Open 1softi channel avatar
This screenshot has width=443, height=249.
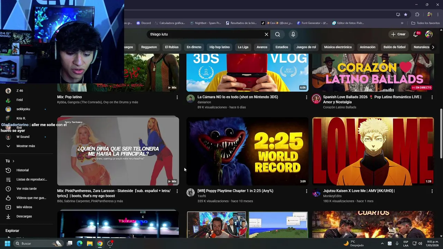pos(191,193)
